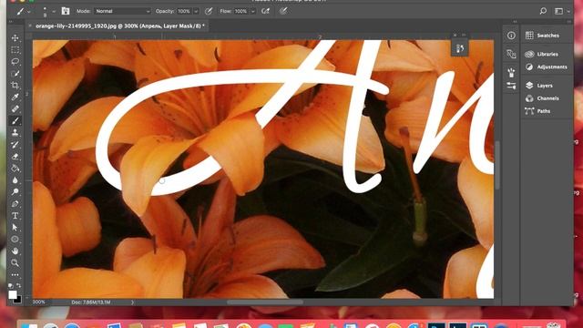Select the History Brush tool
Image resolution: width=583 pixels, height=328 pixels.
coord(15,145)
